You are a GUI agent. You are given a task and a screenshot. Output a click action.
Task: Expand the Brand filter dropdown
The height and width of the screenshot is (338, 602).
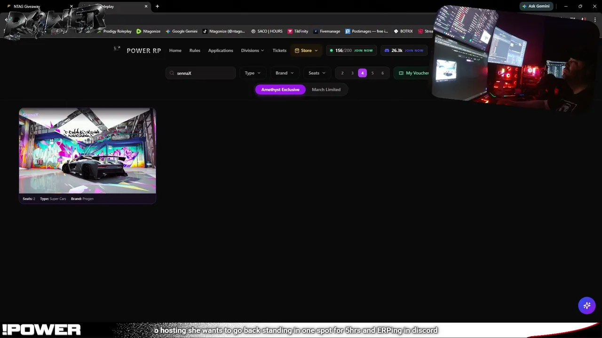point(285,73)
